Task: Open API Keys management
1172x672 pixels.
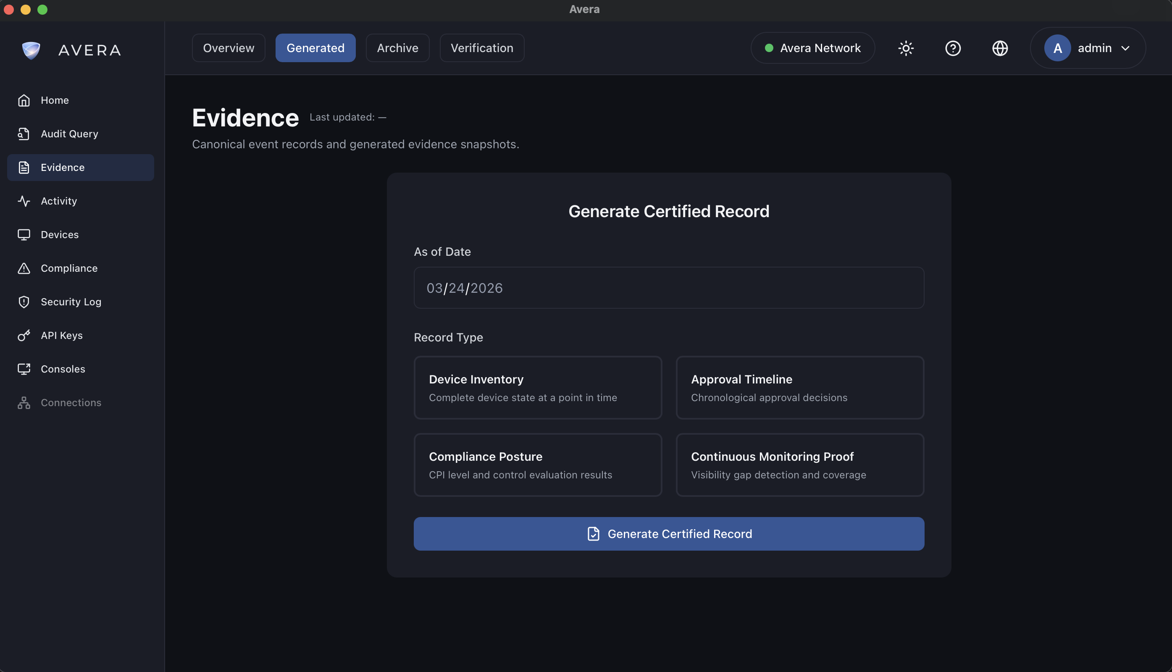Action: click(x=61, y=336)
